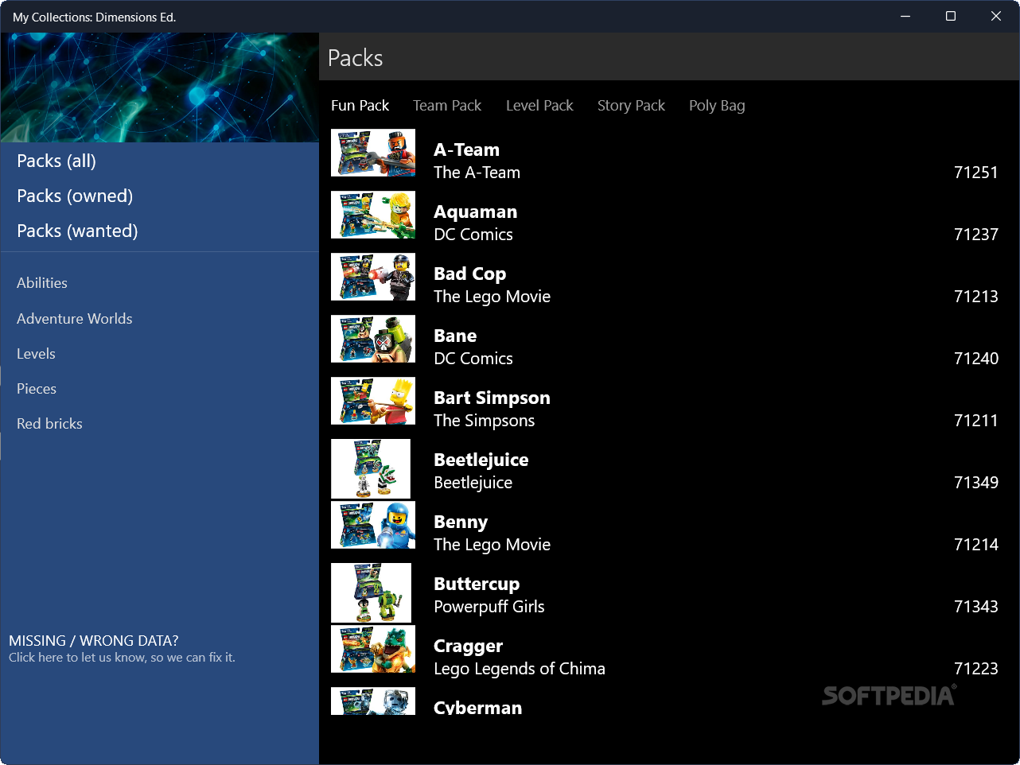
Task: Switch to the Team Pack tab
Action: point(447,106)
